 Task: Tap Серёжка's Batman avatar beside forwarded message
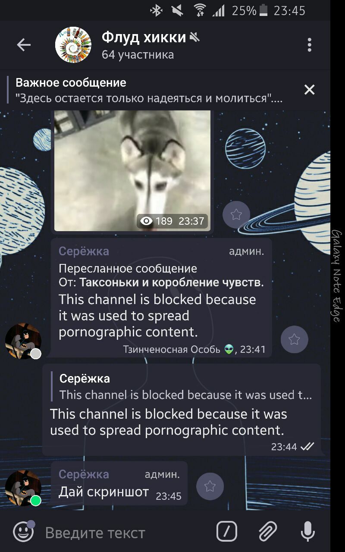pos(23,341)
